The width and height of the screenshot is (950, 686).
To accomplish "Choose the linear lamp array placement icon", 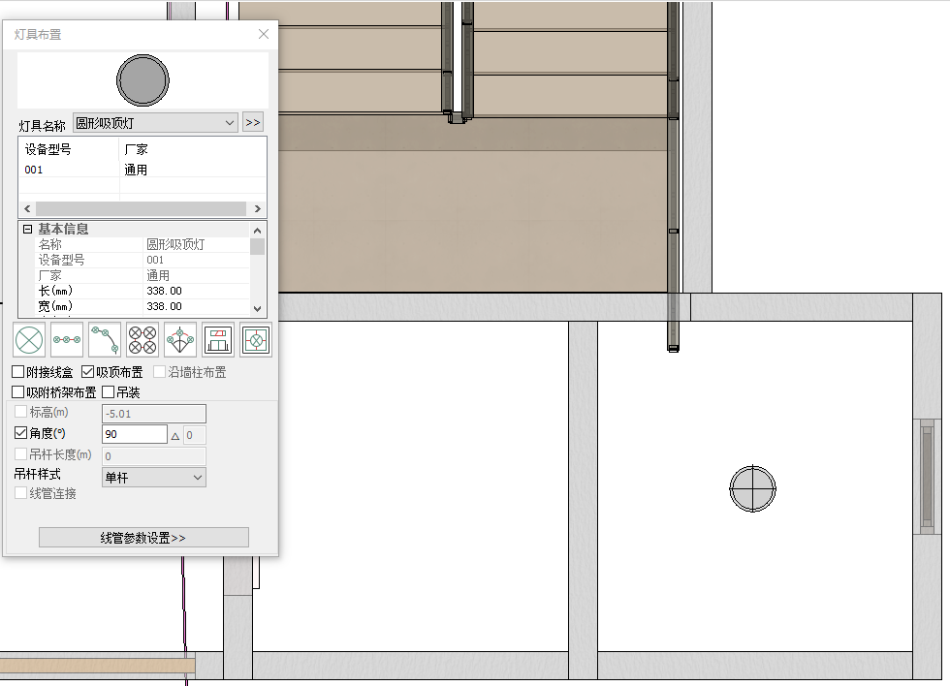I will click(x=67, y=340).
